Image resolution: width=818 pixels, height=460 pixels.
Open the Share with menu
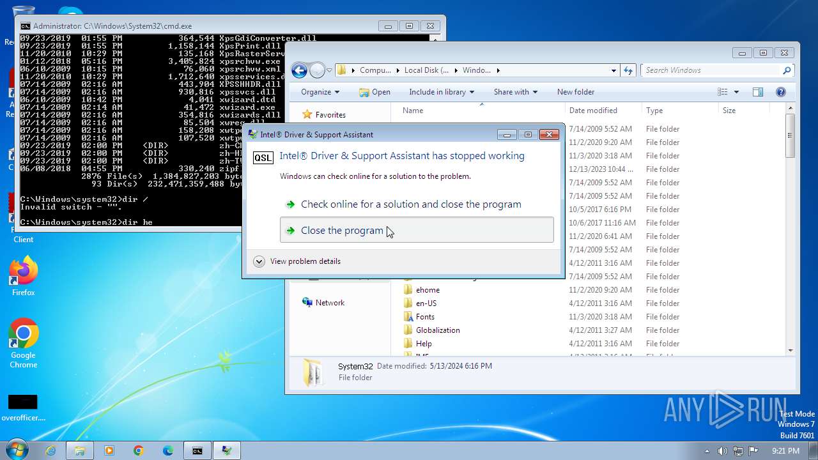515,92
